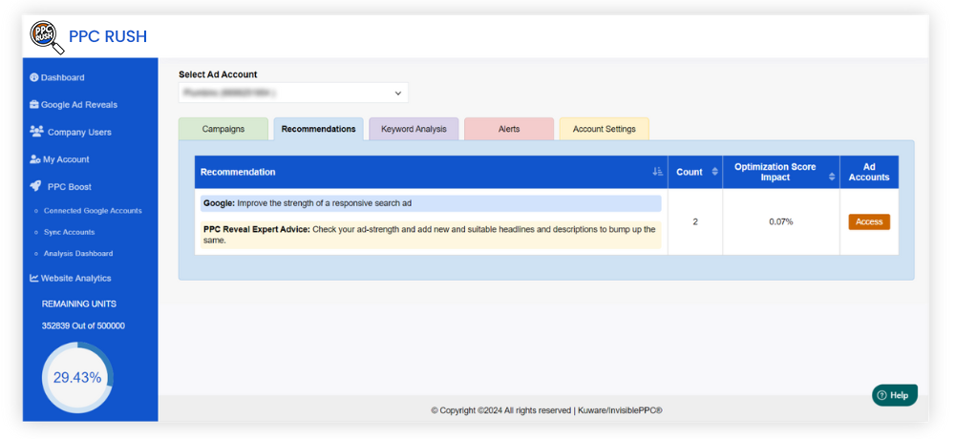Open the Help widget button
The image size is (955, 439).
pos(895,395)
